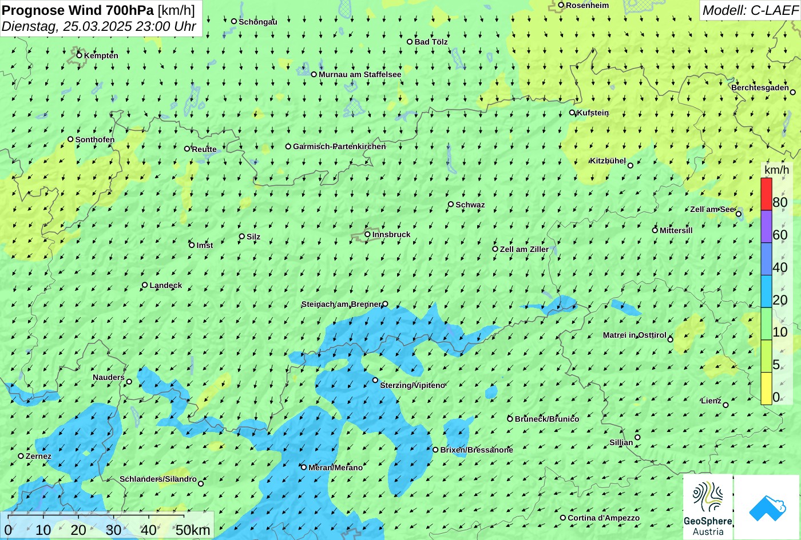This screenshot has width=801, height=540.
Task: Click the Kufstein marker circle
Action: [572, 113]
